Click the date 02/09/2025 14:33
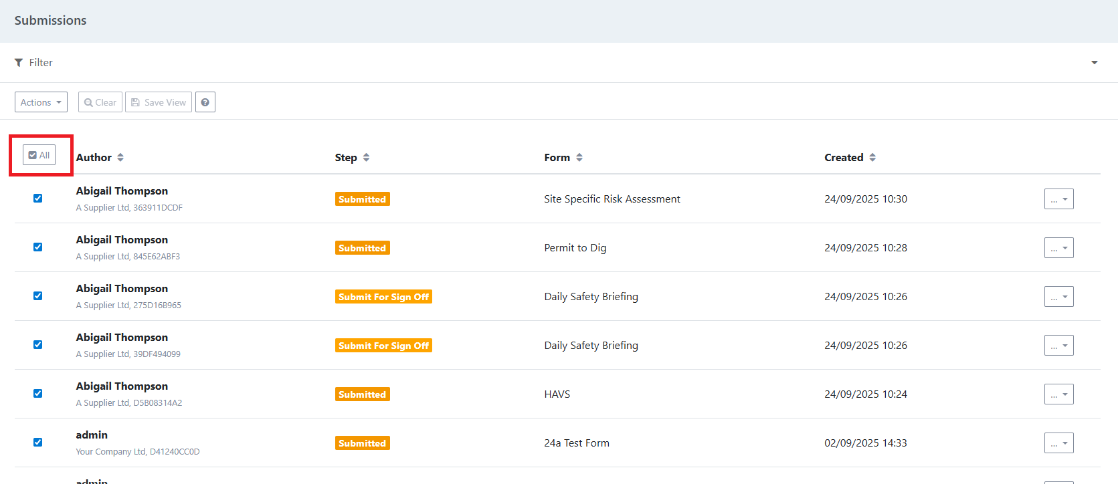The image size is (1118, 484). coord(866,443)
